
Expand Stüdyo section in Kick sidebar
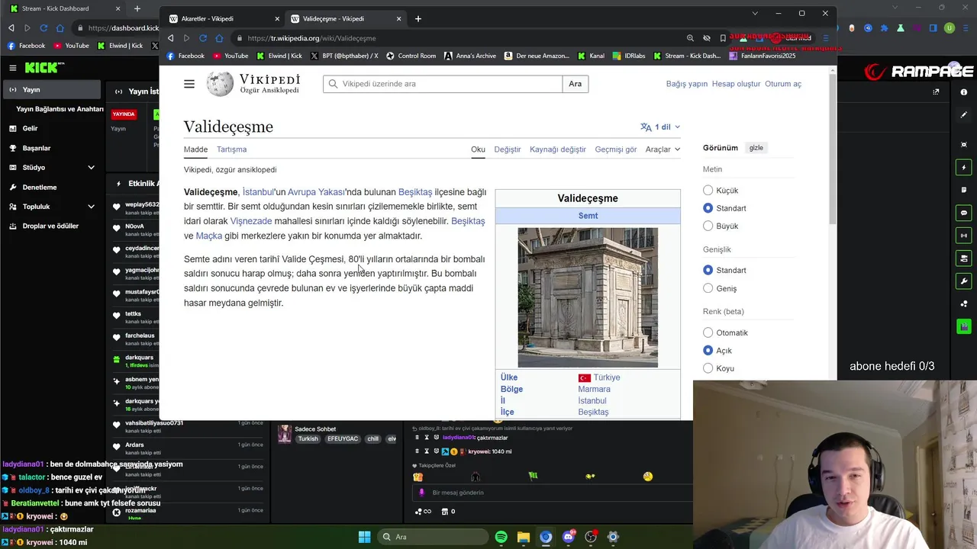coord(90,168)
